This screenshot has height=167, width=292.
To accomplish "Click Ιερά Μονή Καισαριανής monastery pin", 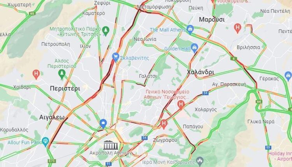I will coord(200,162).
